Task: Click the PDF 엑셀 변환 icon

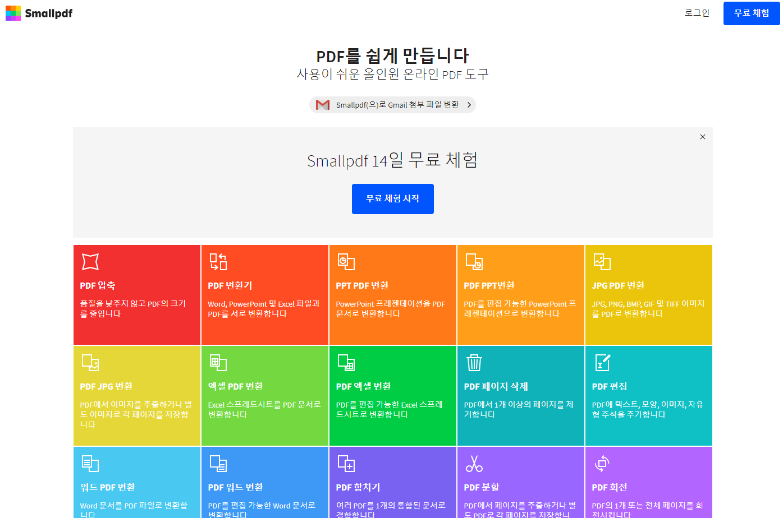Action: pos(346,363)
